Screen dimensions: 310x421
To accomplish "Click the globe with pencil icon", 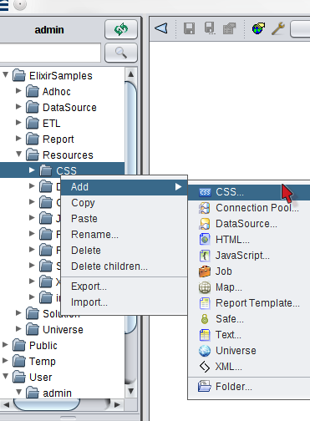I will (x=258, y=28).
